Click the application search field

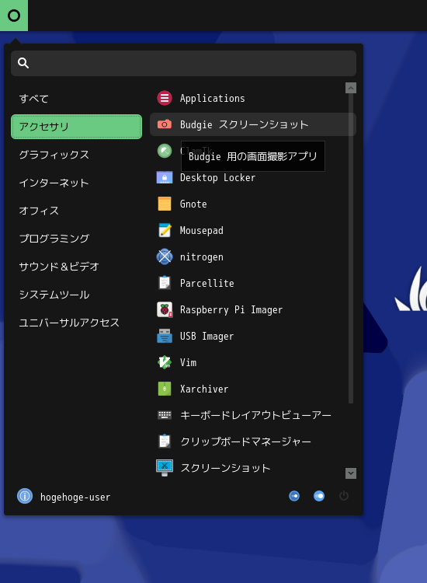183,63
